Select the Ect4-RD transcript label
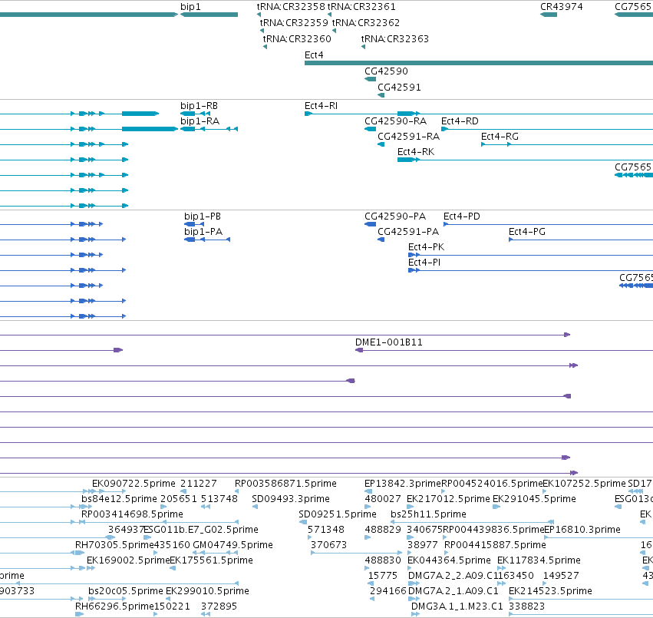Image resolution: width=653 pixels, height=618 pixels. point(460,121)
